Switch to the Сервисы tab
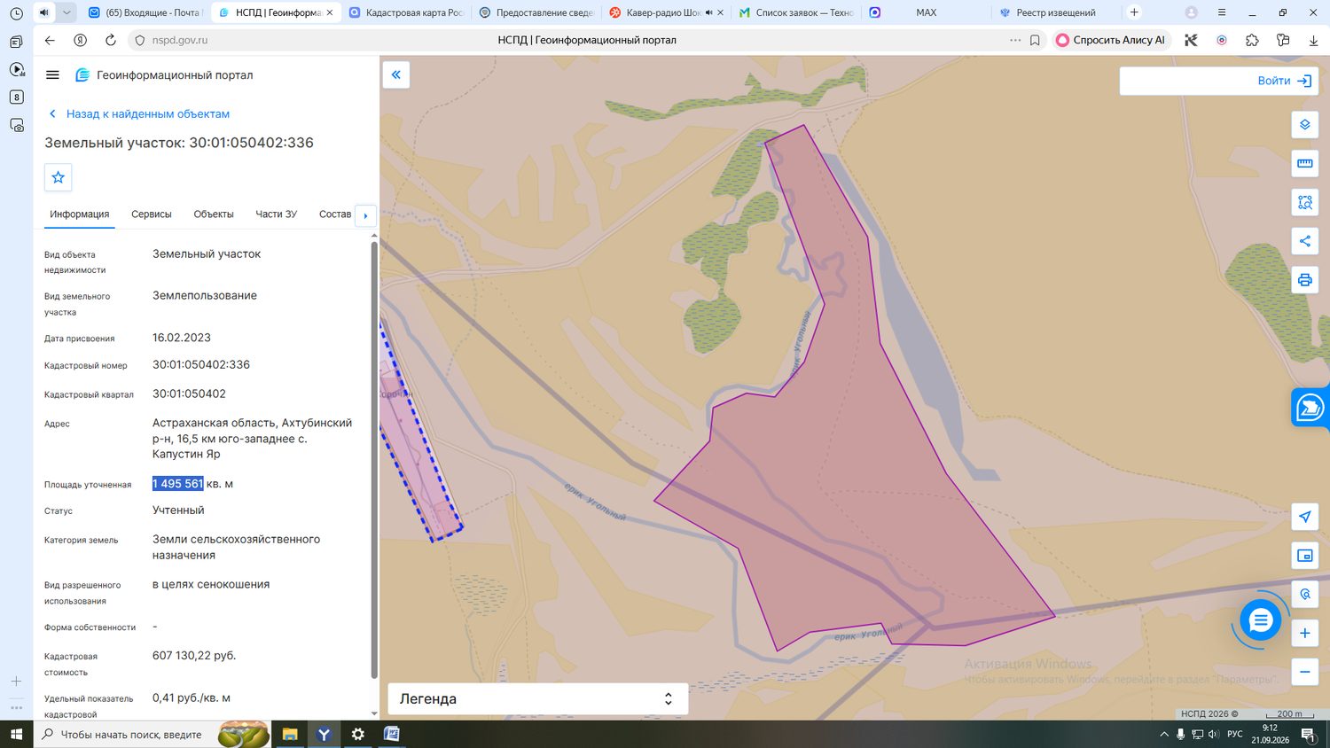The width and height of the screenshot is (1330, 748). 152,214
